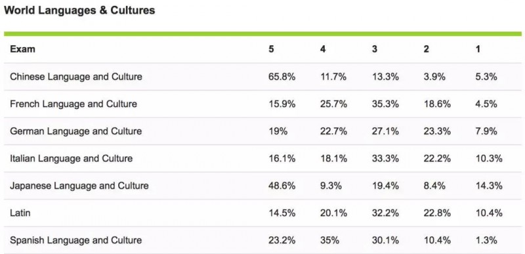
Task: Click the 1.3% value for Spanish
Action: pos(486,240)
